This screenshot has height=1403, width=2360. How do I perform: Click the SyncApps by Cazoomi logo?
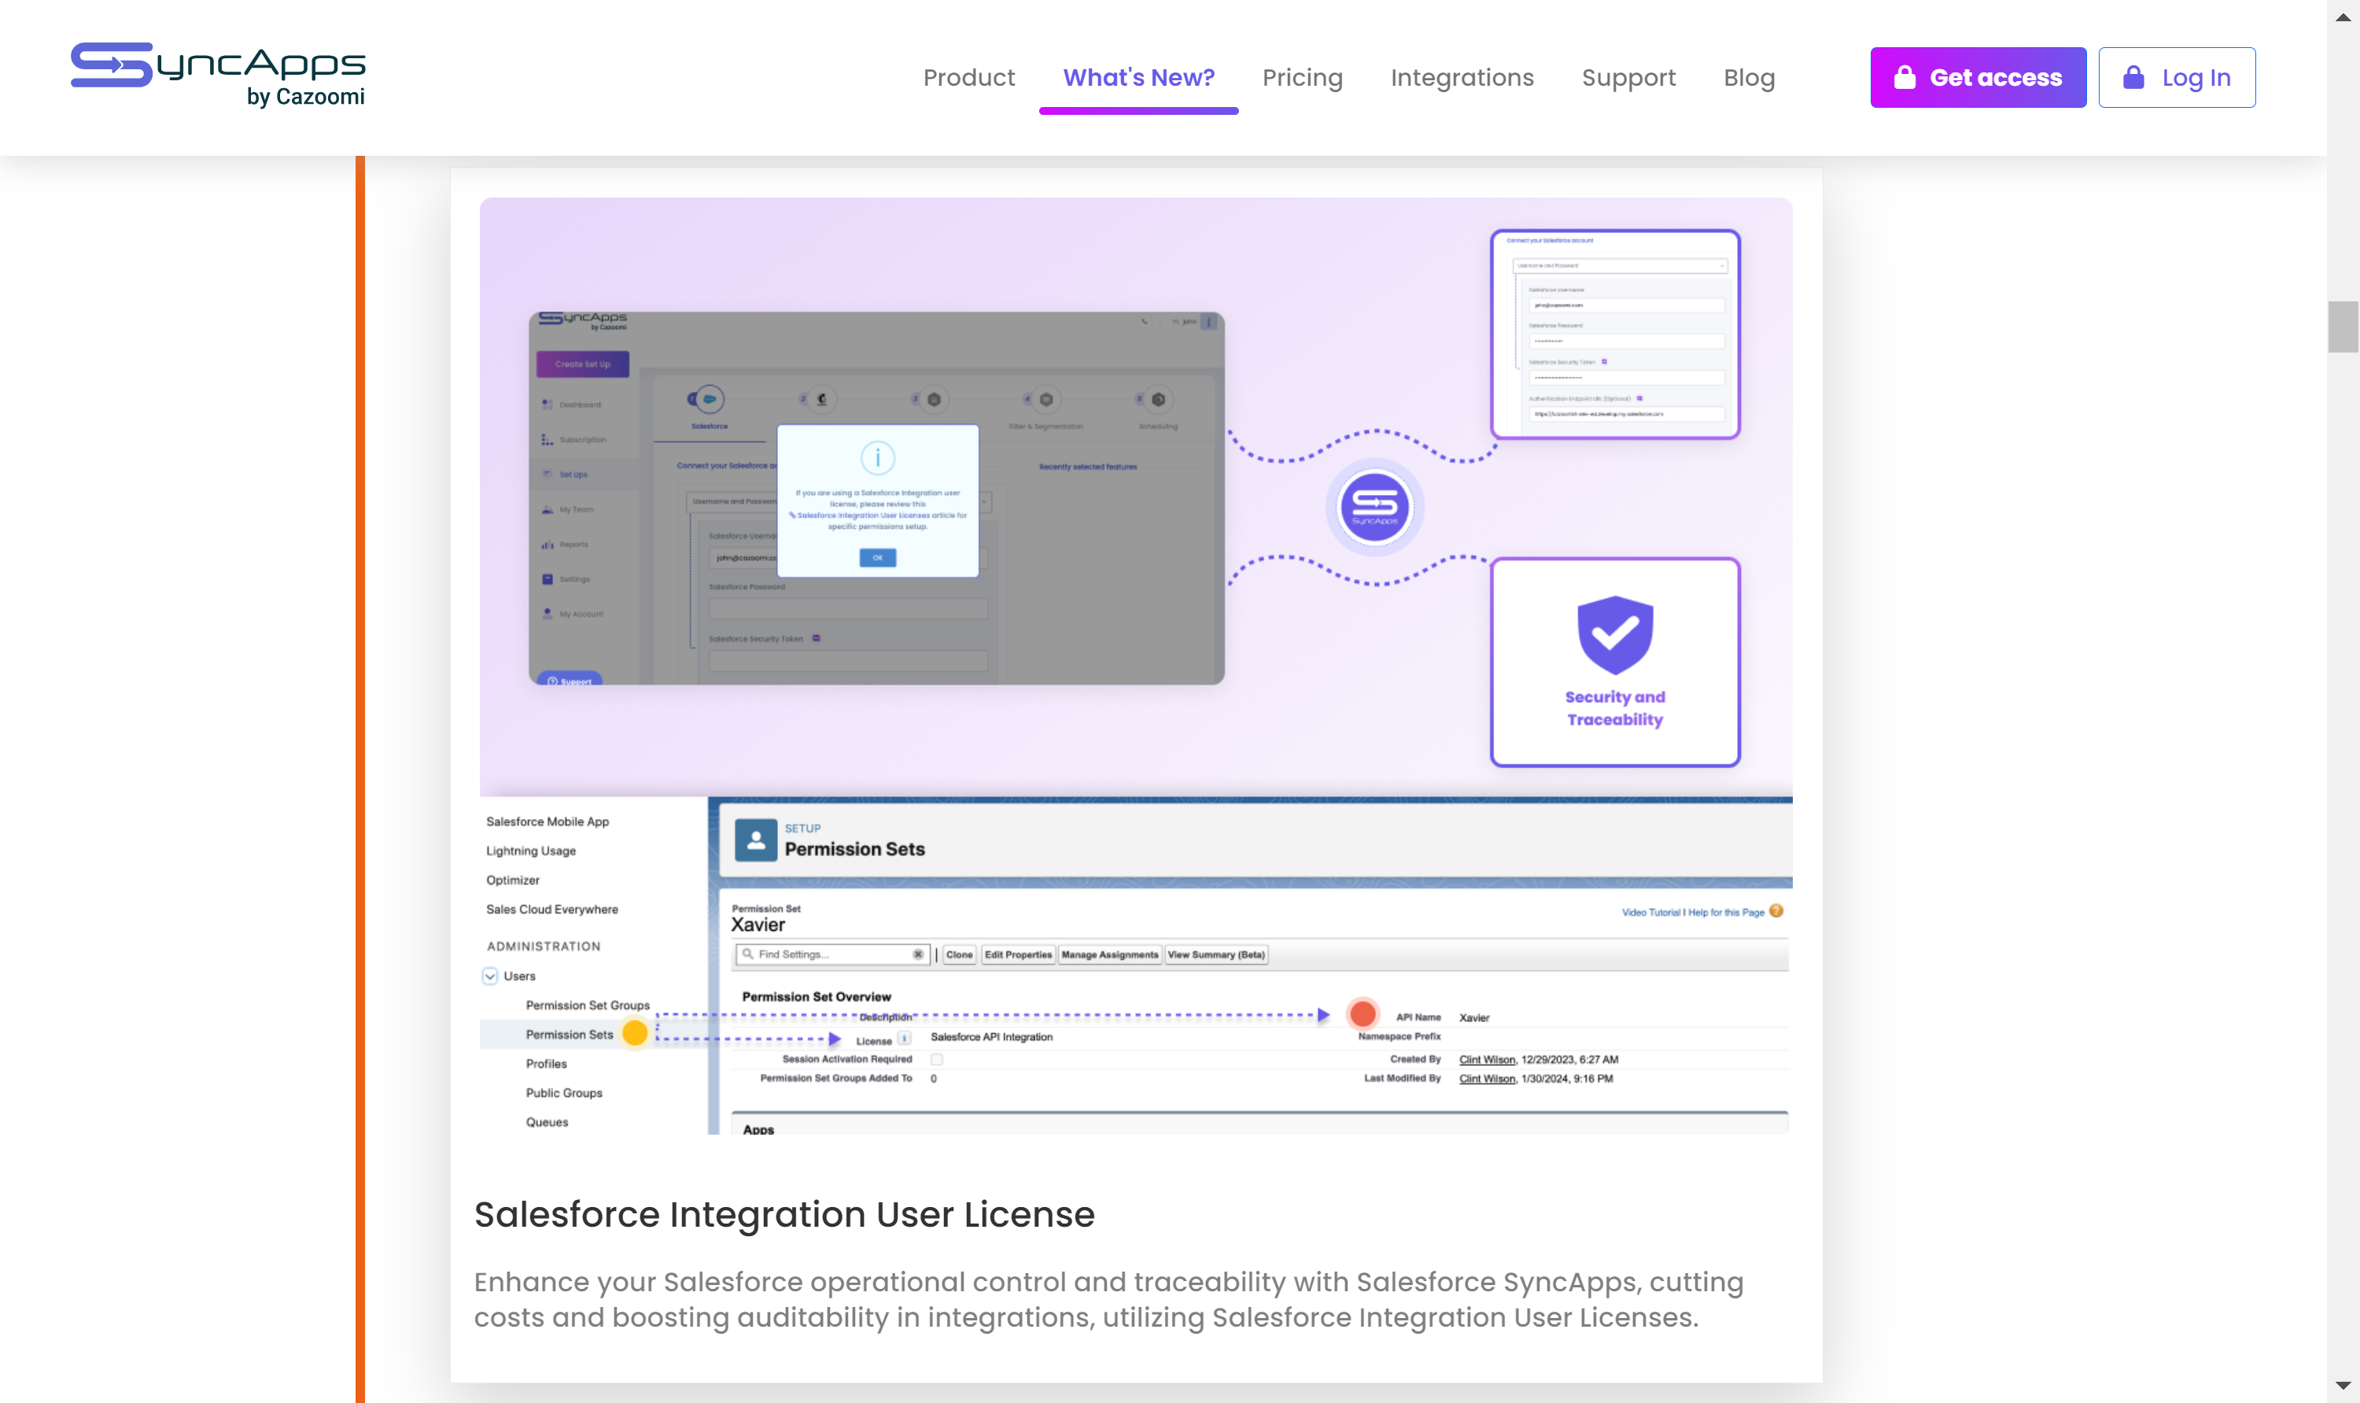pyautogui.click(x=219, y=76)
